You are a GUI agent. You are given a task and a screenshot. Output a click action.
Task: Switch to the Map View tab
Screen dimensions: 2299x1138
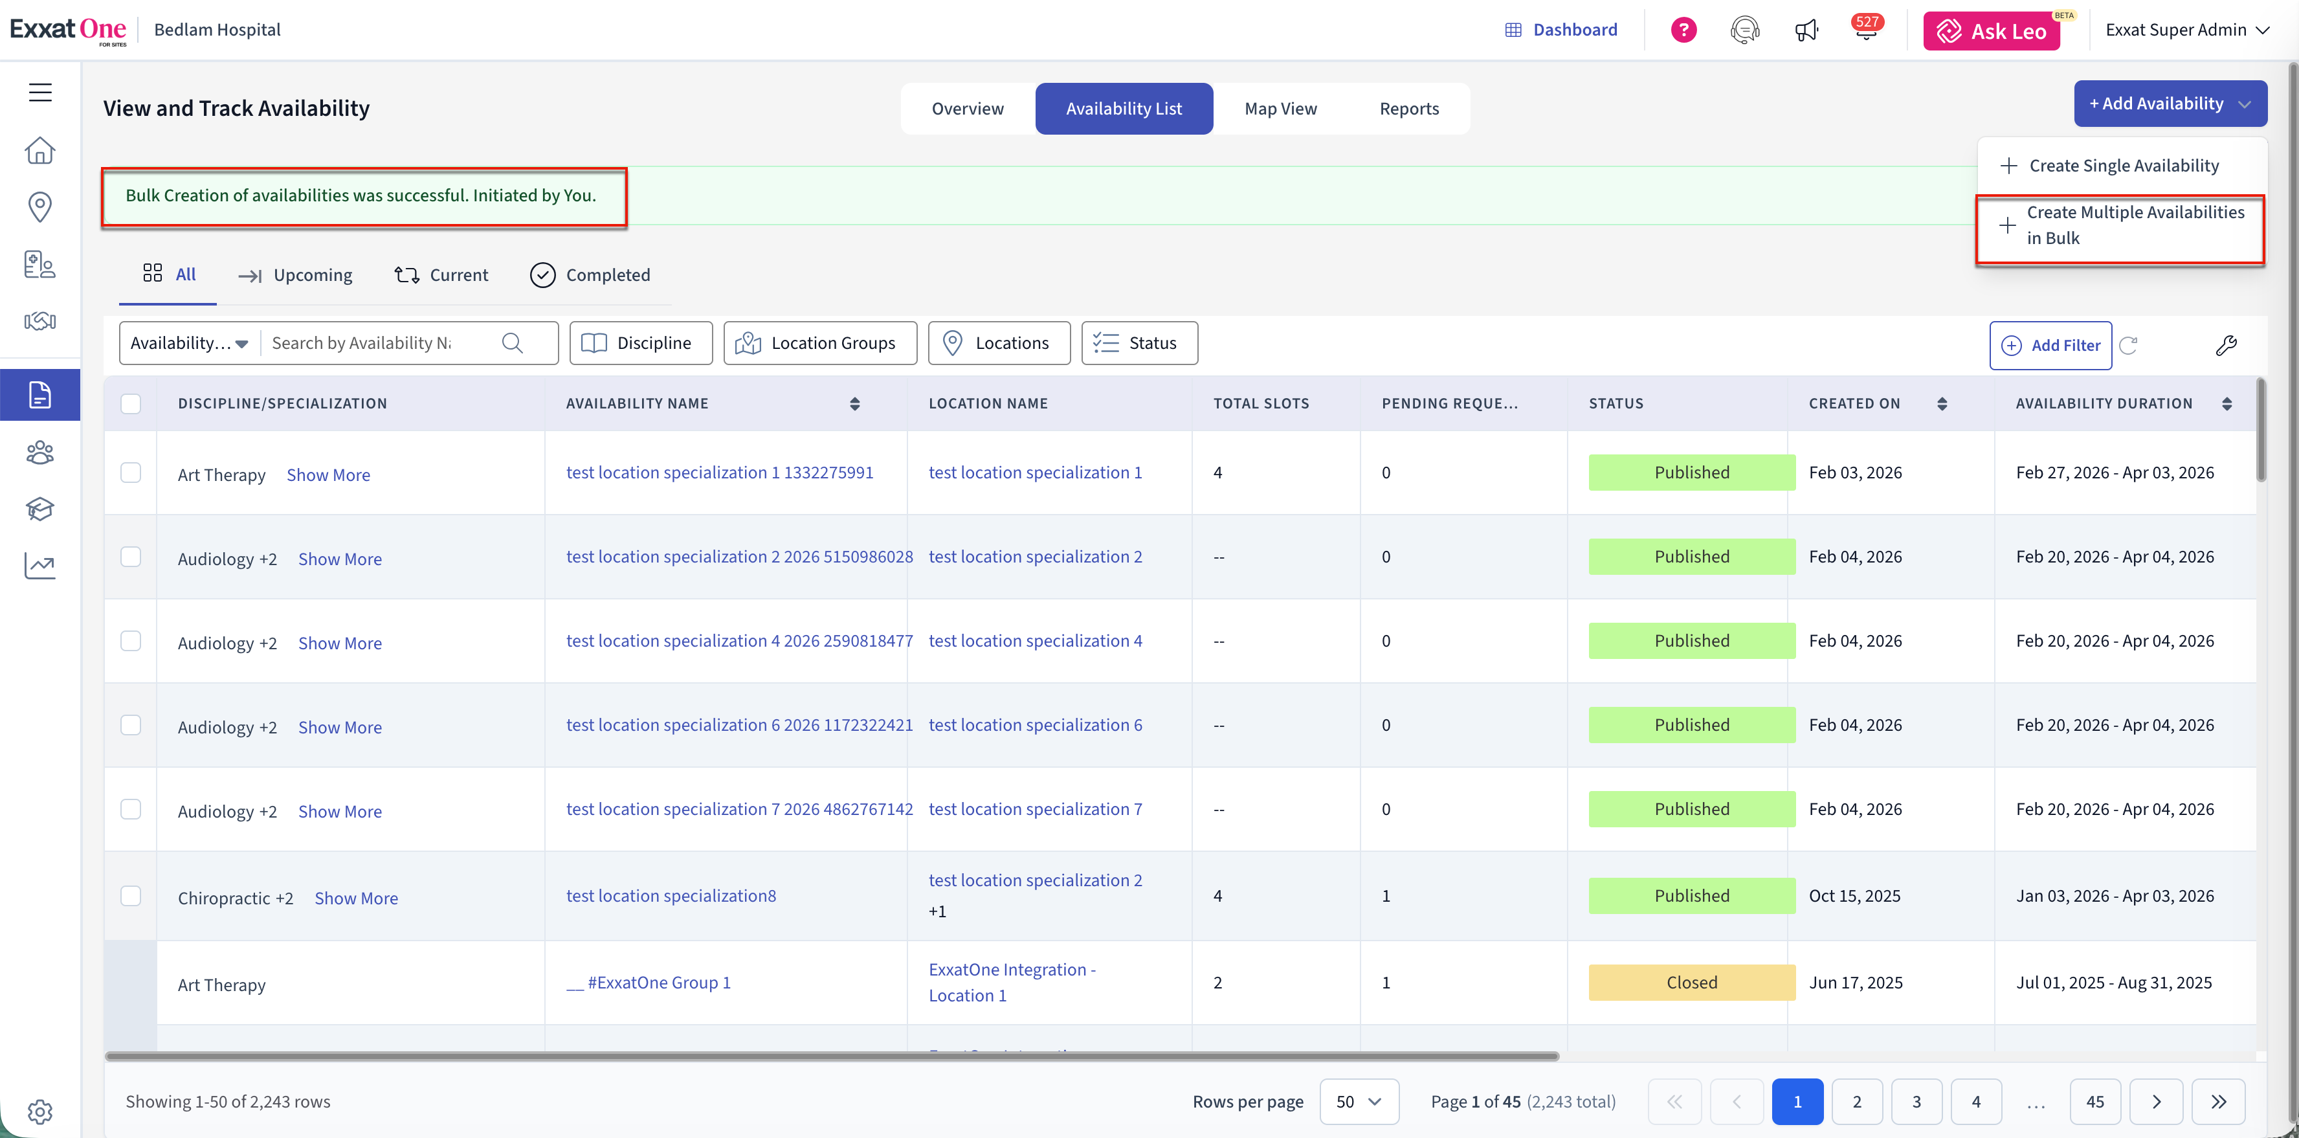click(1280, 109)
